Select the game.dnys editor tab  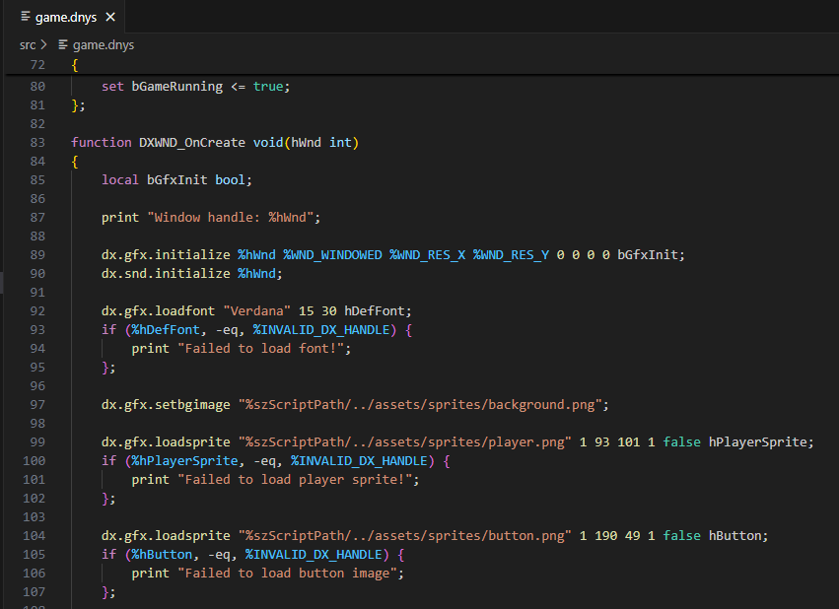(x=65, y=18)
